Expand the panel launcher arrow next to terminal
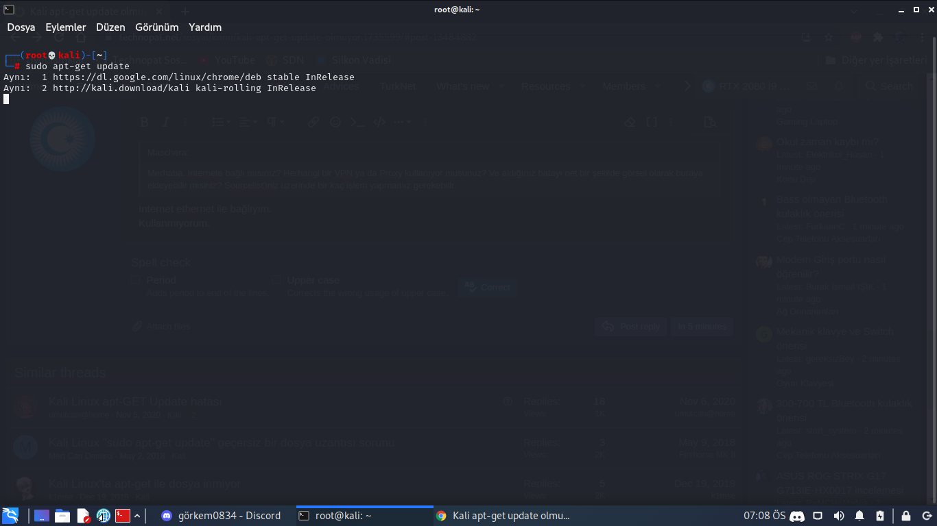 [137, 516]
